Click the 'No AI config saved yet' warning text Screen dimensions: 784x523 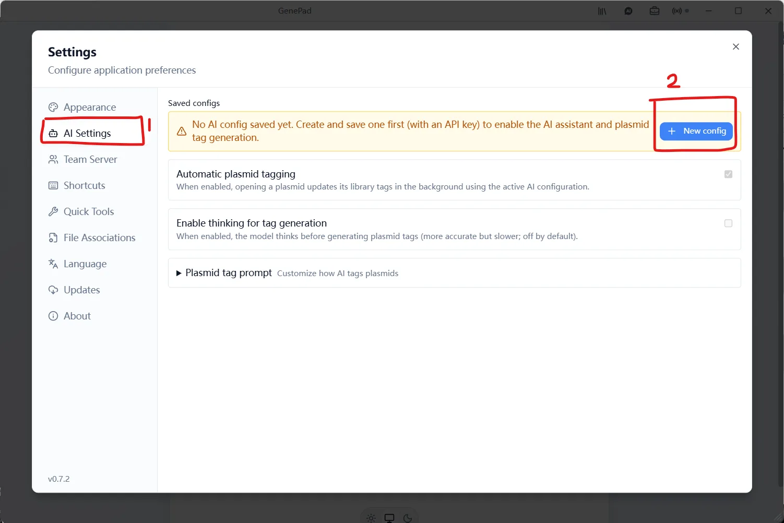420,131
